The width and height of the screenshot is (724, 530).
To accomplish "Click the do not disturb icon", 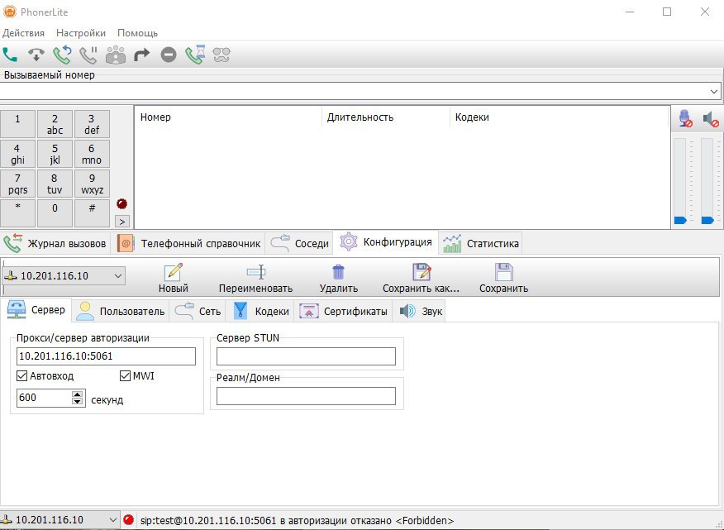I will [169, 55].
